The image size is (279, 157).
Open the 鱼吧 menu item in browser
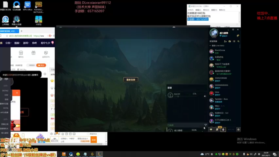pos(34,43)
